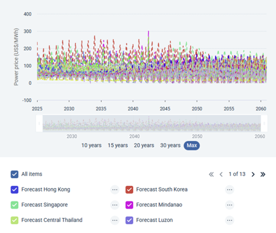This screenshot has width=276, height=233.
Task: Open options menu for Forecast Central Thailand
Action: tap(115, 220)
